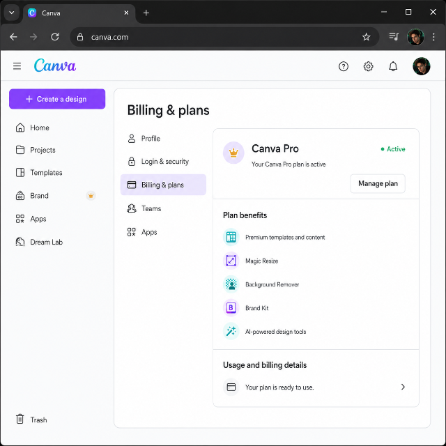Open the Profile settings section
Screen dimensions: 446x446
tap(163, 139)
